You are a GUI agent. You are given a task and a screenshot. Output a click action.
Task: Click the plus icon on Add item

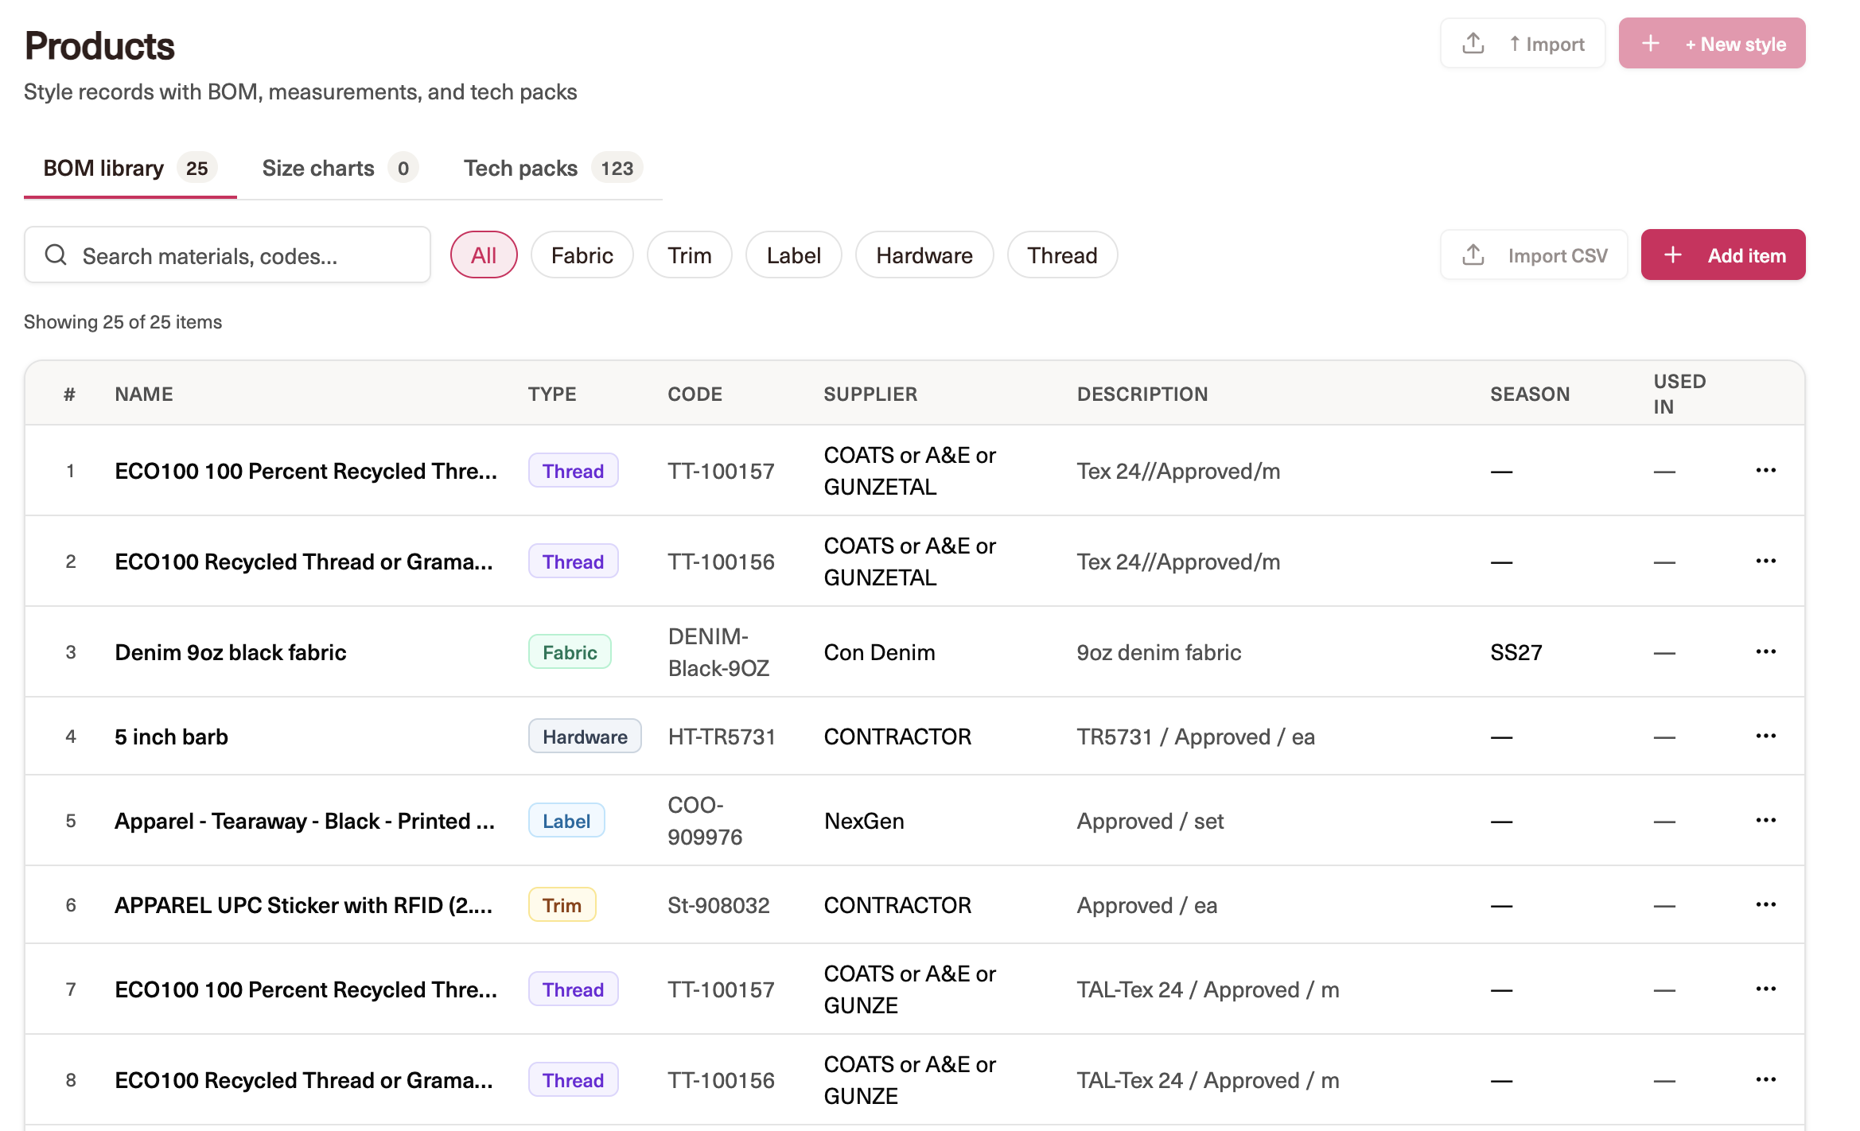(x=1673, y=255)
